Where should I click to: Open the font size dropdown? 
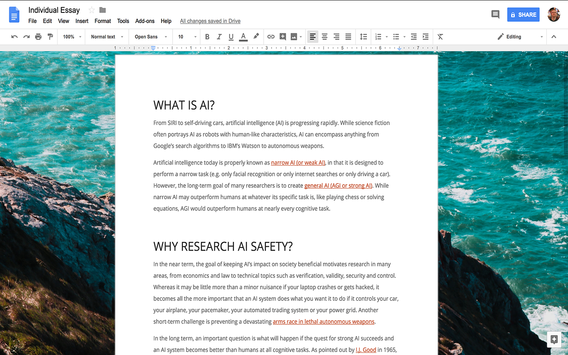186,36
